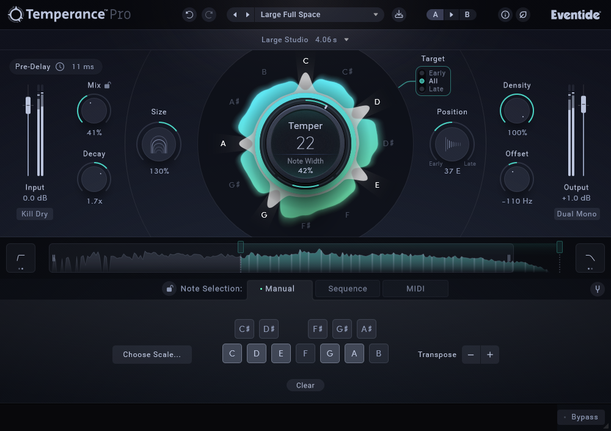Click the redo arrow icon

(x=209, y=15)
